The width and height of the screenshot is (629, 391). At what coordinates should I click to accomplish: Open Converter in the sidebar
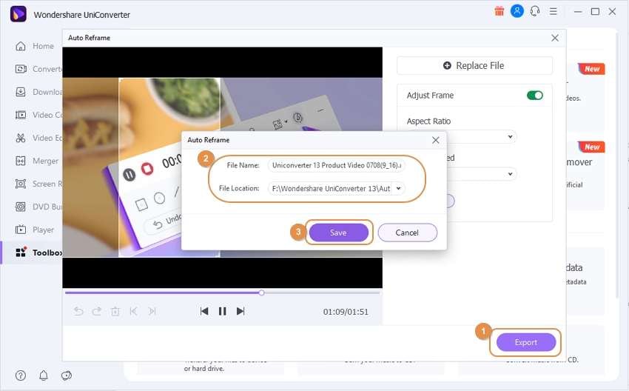[38, 69]
